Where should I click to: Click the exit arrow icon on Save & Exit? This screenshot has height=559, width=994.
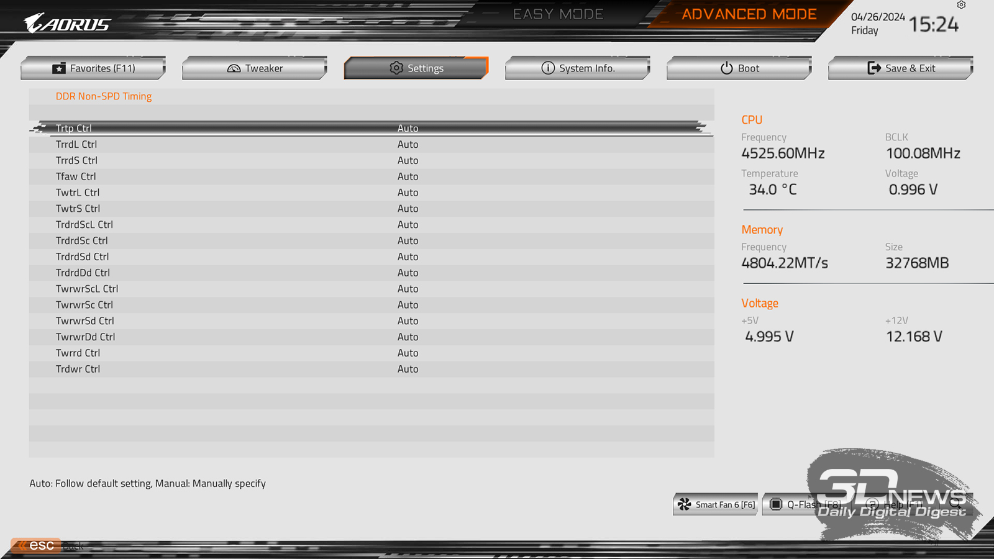pos(874,68)
